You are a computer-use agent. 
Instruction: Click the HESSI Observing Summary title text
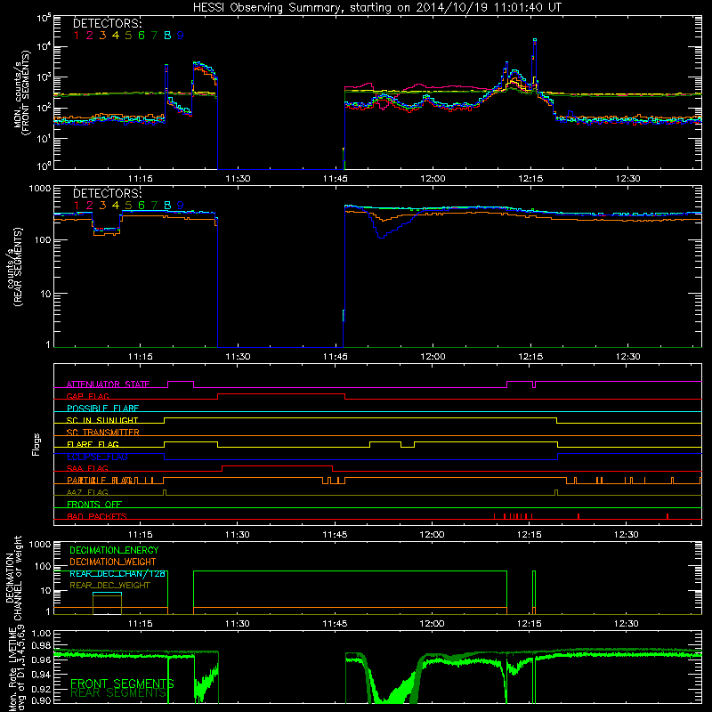coord(376,8)
